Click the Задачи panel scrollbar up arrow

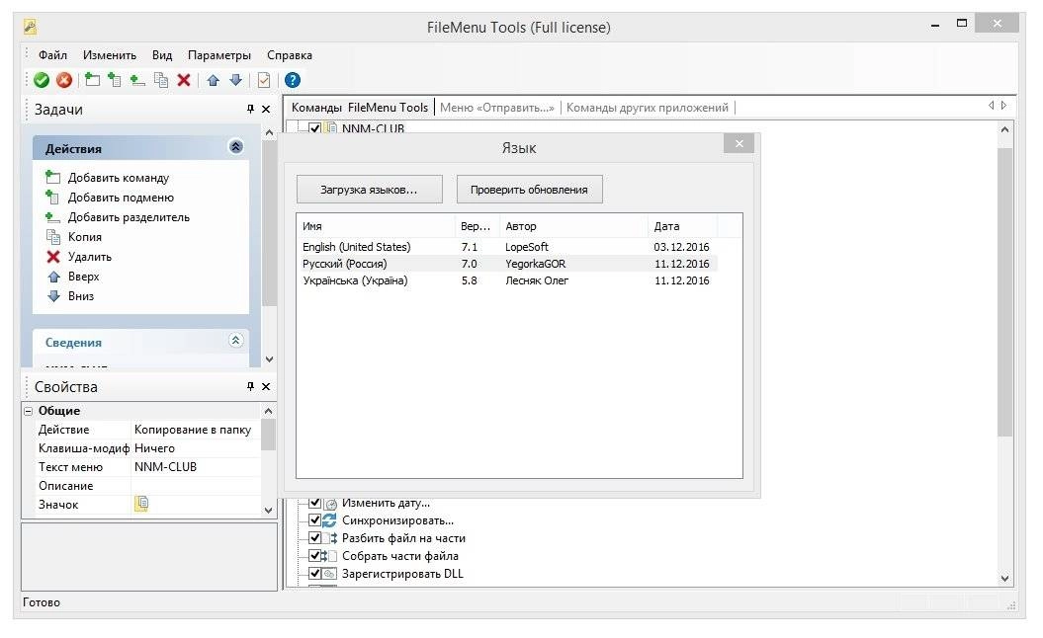[269, 133]
